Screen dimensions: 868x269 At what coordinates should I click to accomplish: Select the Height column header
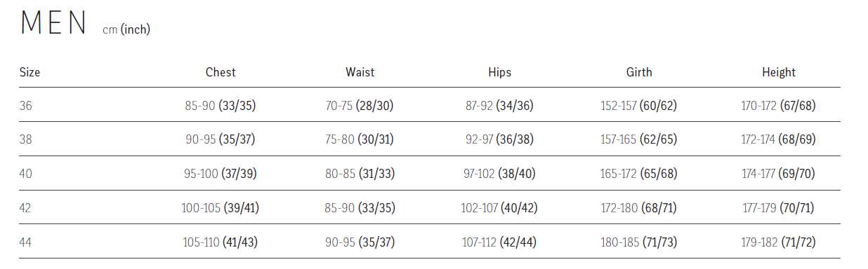pyautogui.click(x=779, y=72)
